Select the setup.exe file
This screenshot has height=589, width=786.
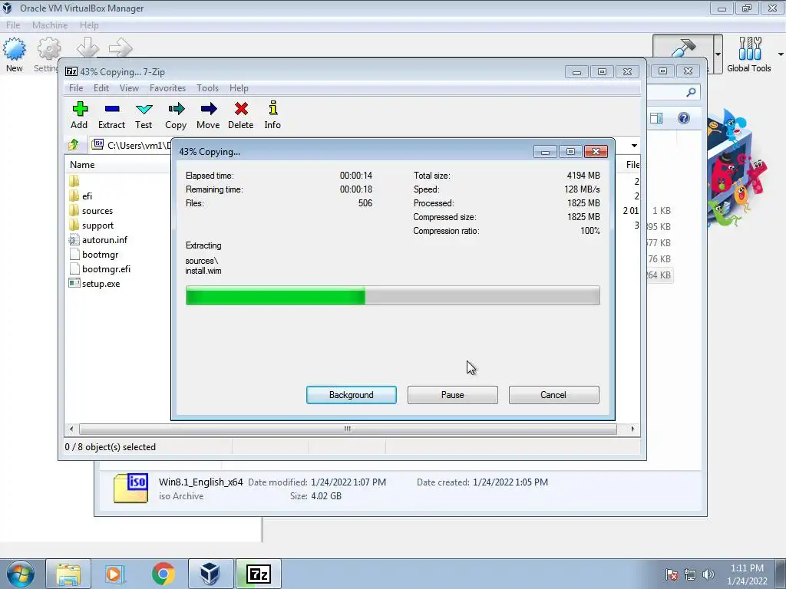coord(101,284)
